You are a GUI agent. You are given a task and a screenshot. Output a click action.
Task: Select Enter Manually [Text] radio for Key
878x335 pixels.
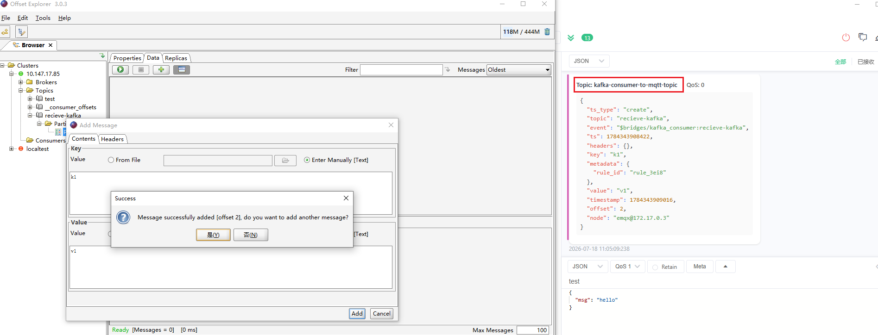pos(307,160)
